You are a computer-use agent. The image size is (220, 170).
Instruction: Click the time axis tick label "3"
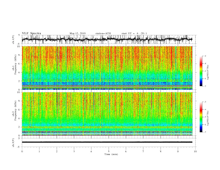(x=74, y=151)
